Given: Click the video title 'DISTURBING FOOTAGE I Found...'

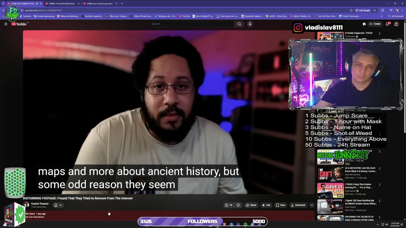Looking at the screenshot, I should click(x=78, y=198).
